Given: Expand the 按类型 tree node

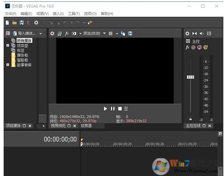Looking at the screenshot, I should [x=8, y=46].
